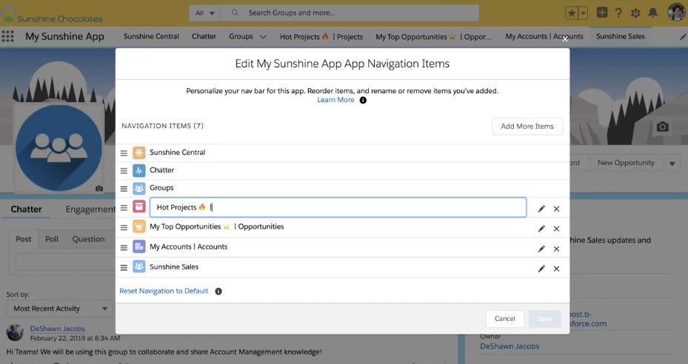Click the pencil on Hot Projects row
This screenshot has width=688, height=364.
tap(541, 209)
